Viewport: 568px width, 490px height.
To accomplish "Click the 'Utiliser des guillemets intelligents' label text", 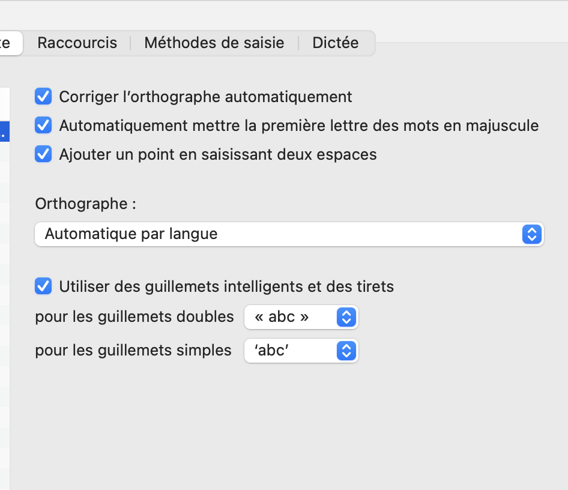I will [x=226, y=286].
